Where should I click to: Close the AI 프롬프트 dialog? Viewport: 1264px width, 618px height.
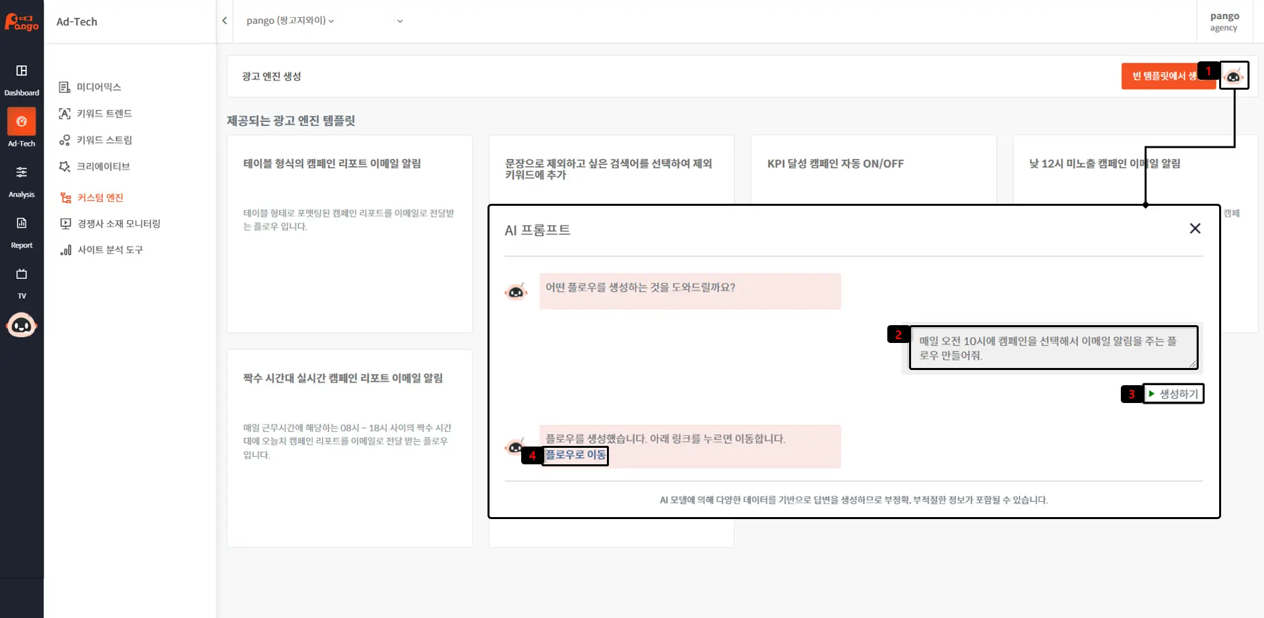[1195, 228]
